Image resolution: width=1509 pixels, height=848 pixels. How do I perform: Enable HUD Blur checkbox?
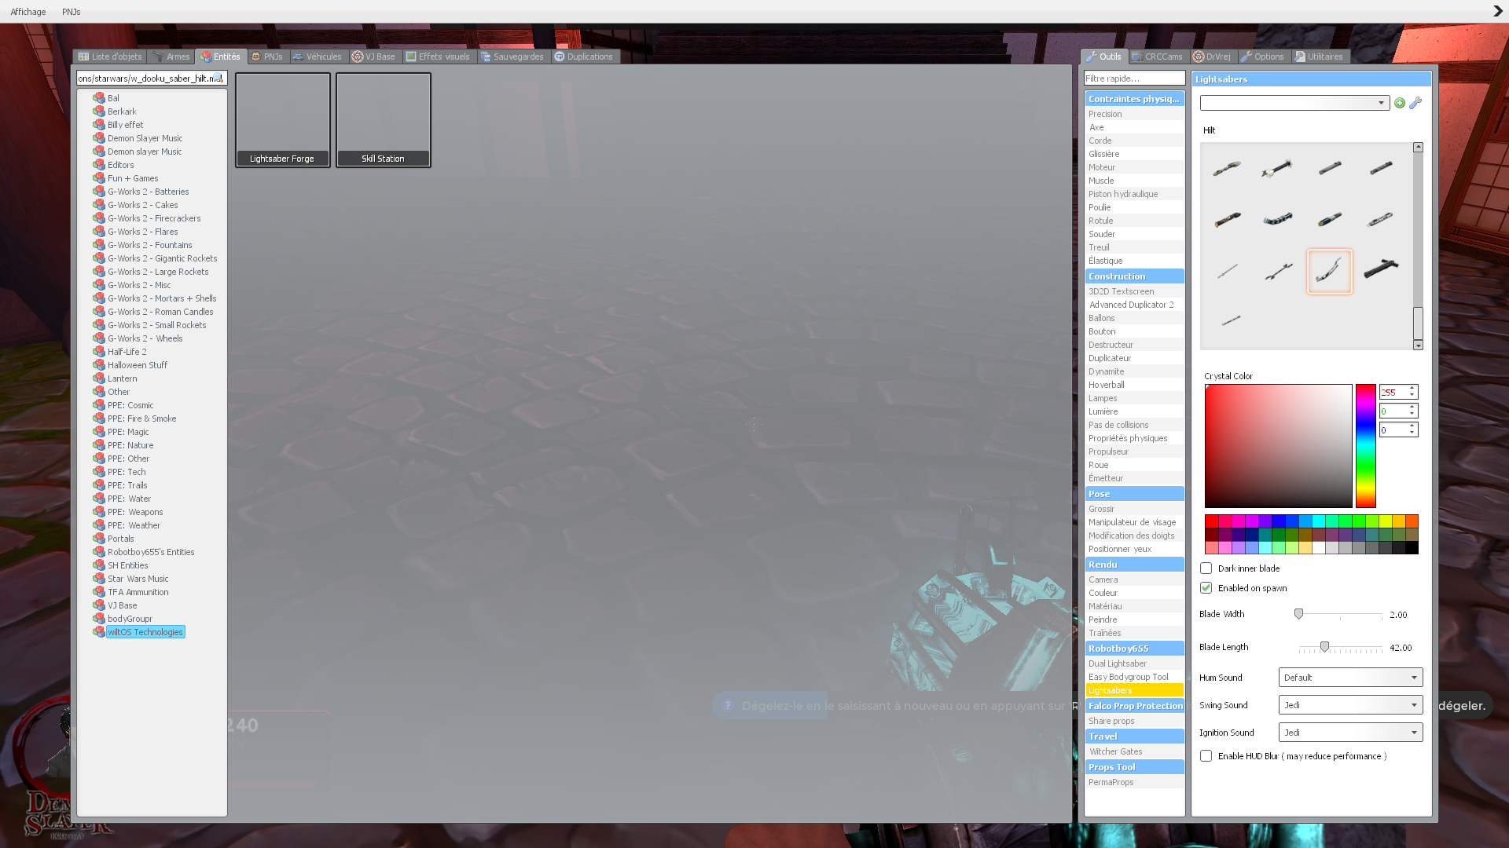[1206, 756]
